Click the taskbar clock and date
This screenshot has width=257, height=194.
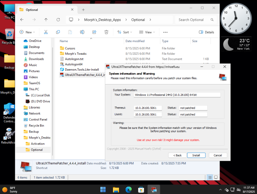pyautogui.click(x=249, y=190)
